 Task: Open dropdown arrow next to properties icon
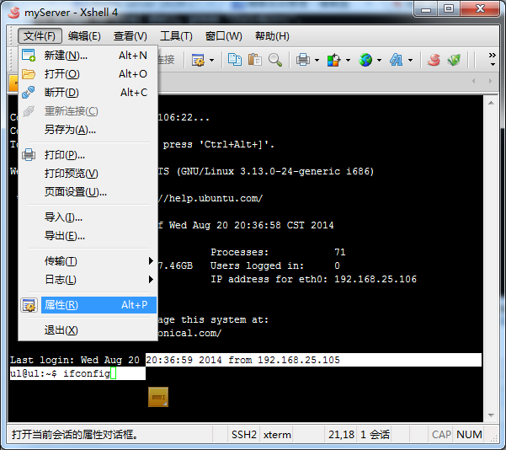211,60
